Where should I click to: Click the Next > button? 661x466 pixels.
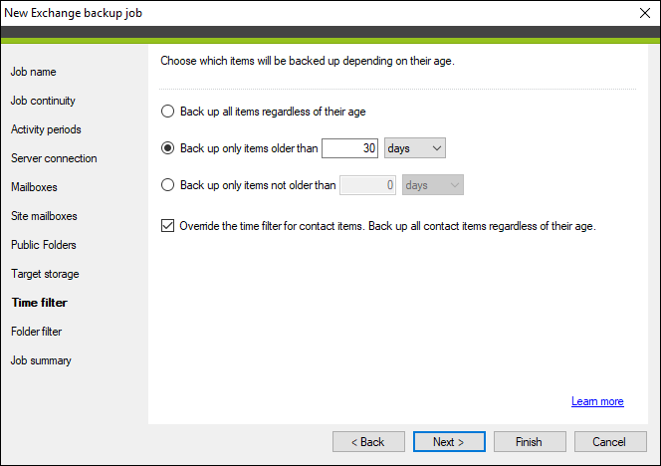pos(449,441)
